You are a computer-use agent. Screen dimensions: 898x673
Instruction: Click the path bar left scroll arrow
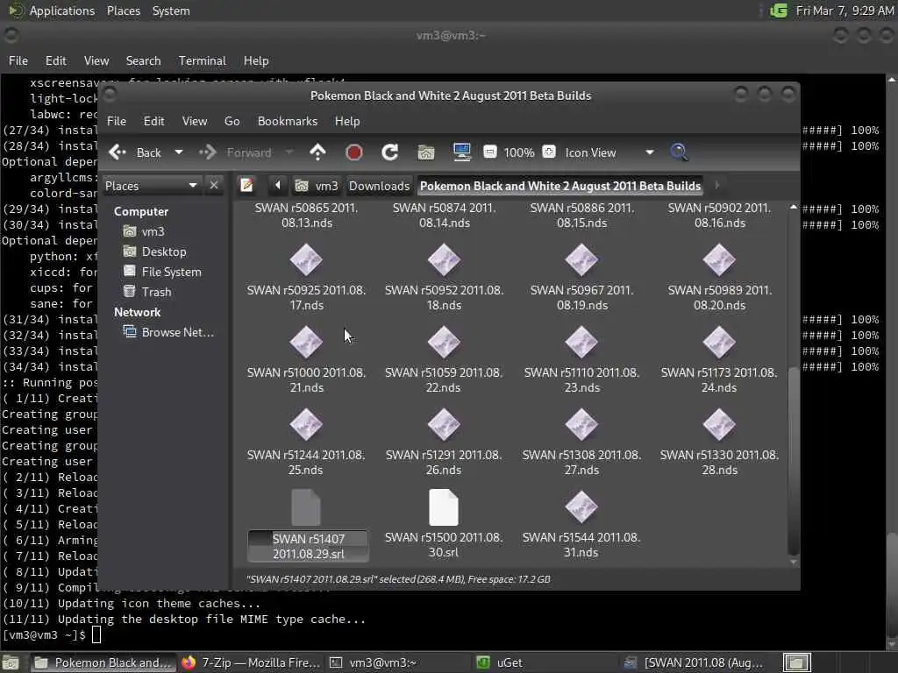[x=278, y=186]
